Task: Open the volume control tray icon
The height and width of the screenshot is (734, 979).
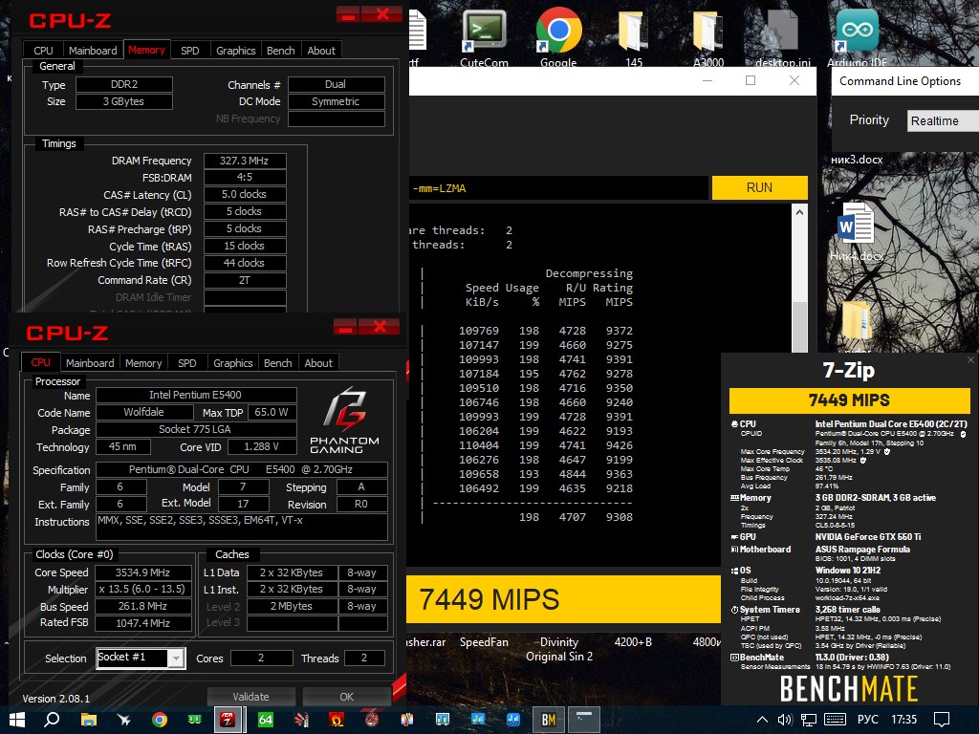Action: point(785,720)
